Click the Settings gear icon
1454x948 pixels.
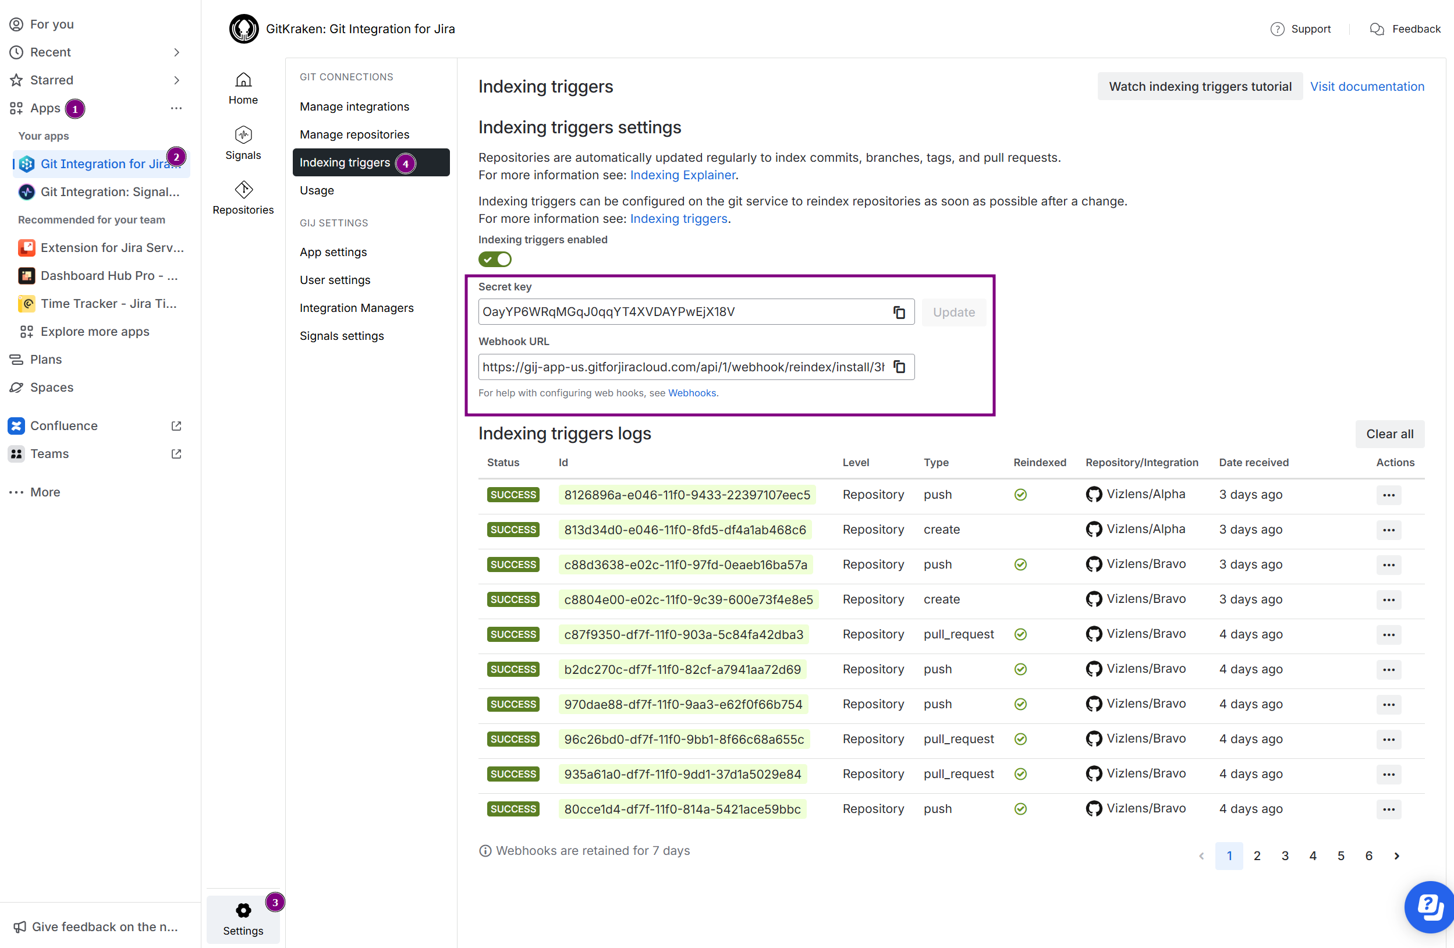[x=243, y=911]
